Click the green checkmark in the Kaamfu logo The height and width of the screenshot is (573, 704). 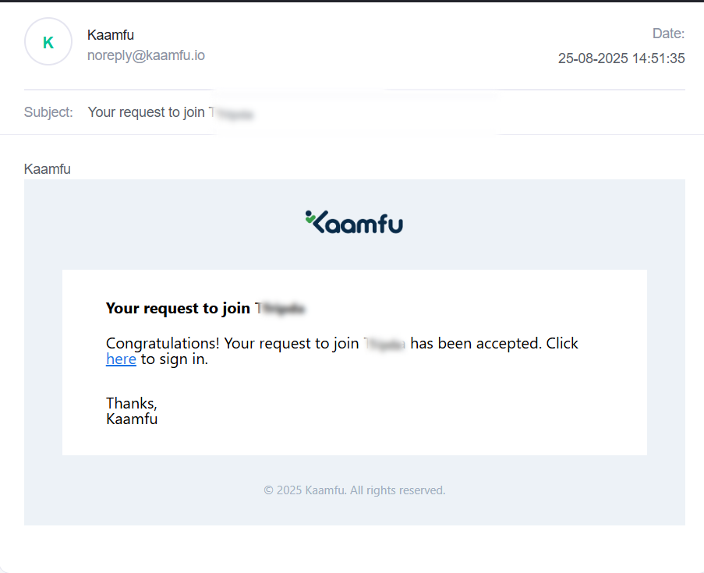[310, 218]
